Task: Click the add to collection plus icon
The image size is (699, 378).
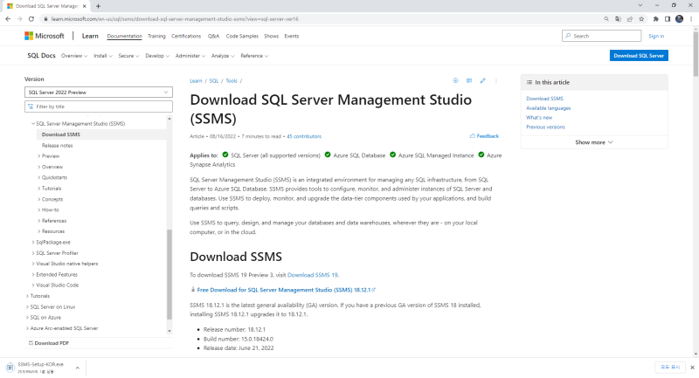Action: [455, 80]
